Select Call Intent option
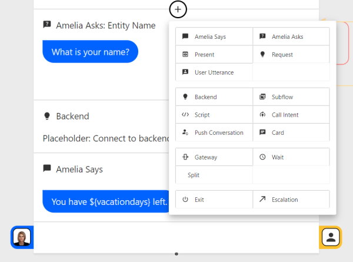The image size is (353, 262). (291, 115)
